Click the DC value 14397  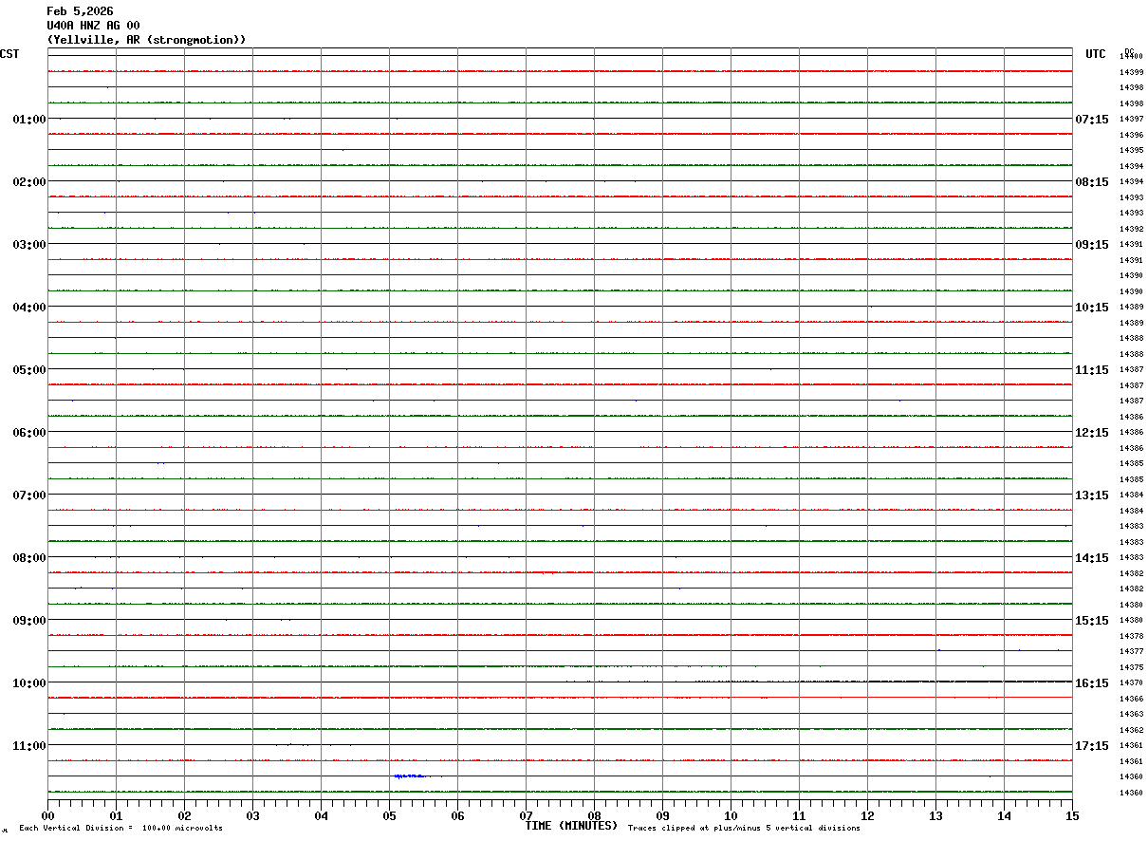click(1131, 120)
